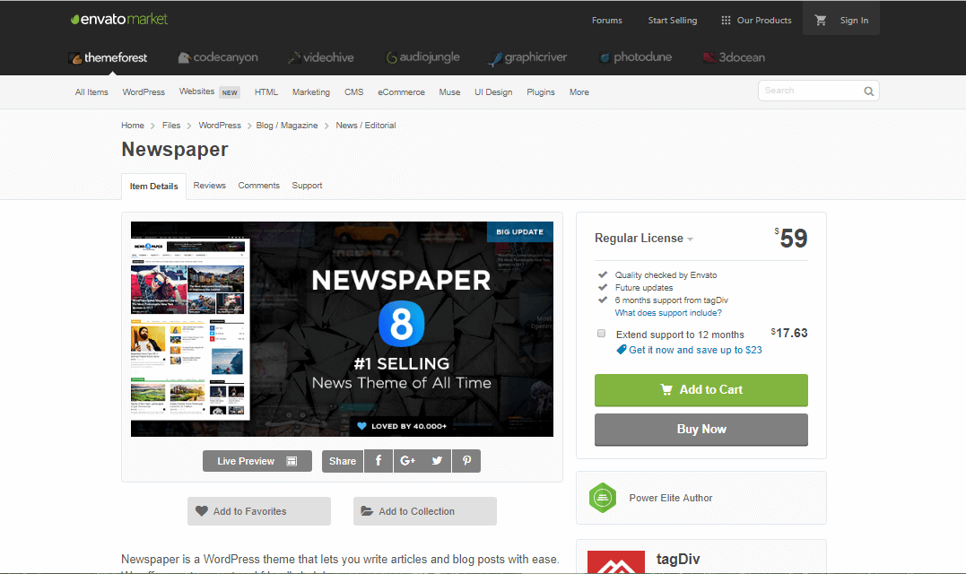Switch to the Reviews tab
The image size is (966, 574).
(210, 186)
